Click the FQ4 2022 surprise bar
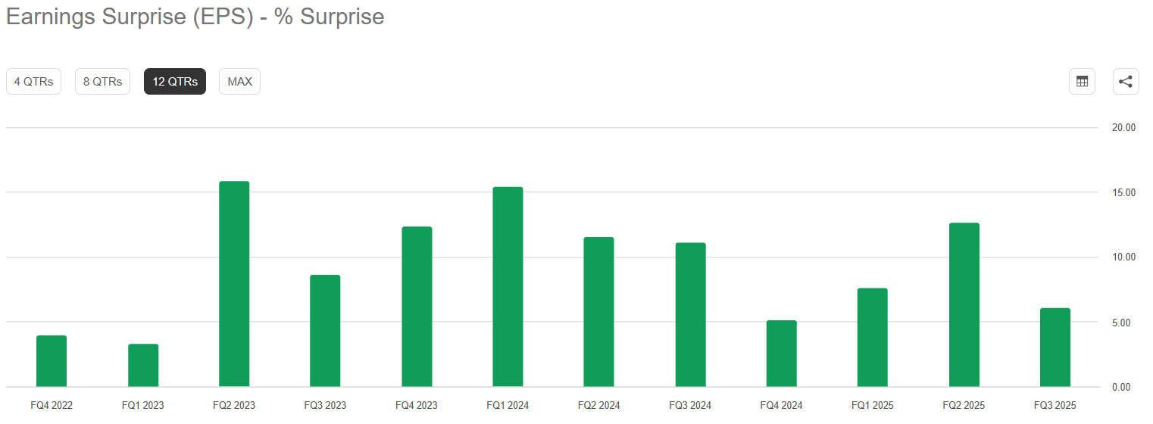Screen dimensions: 1153x424 point(52,361)
